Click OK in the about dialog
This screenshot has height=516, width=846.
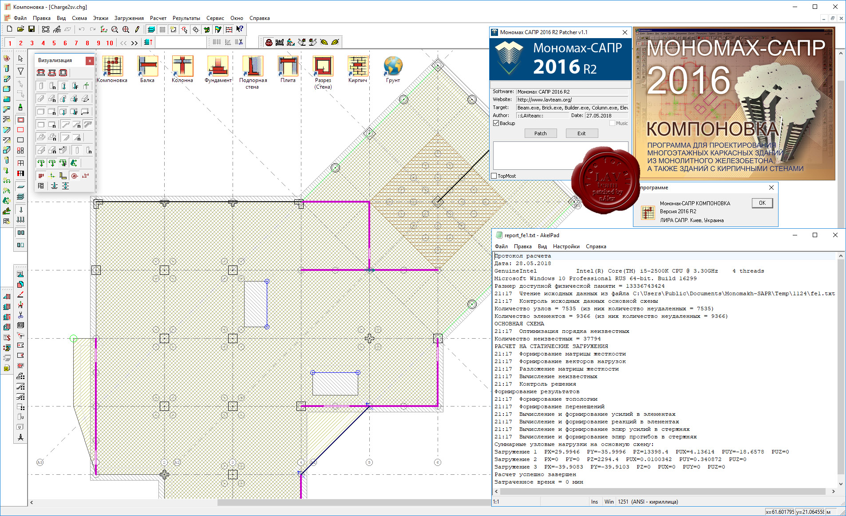point(762,203)
